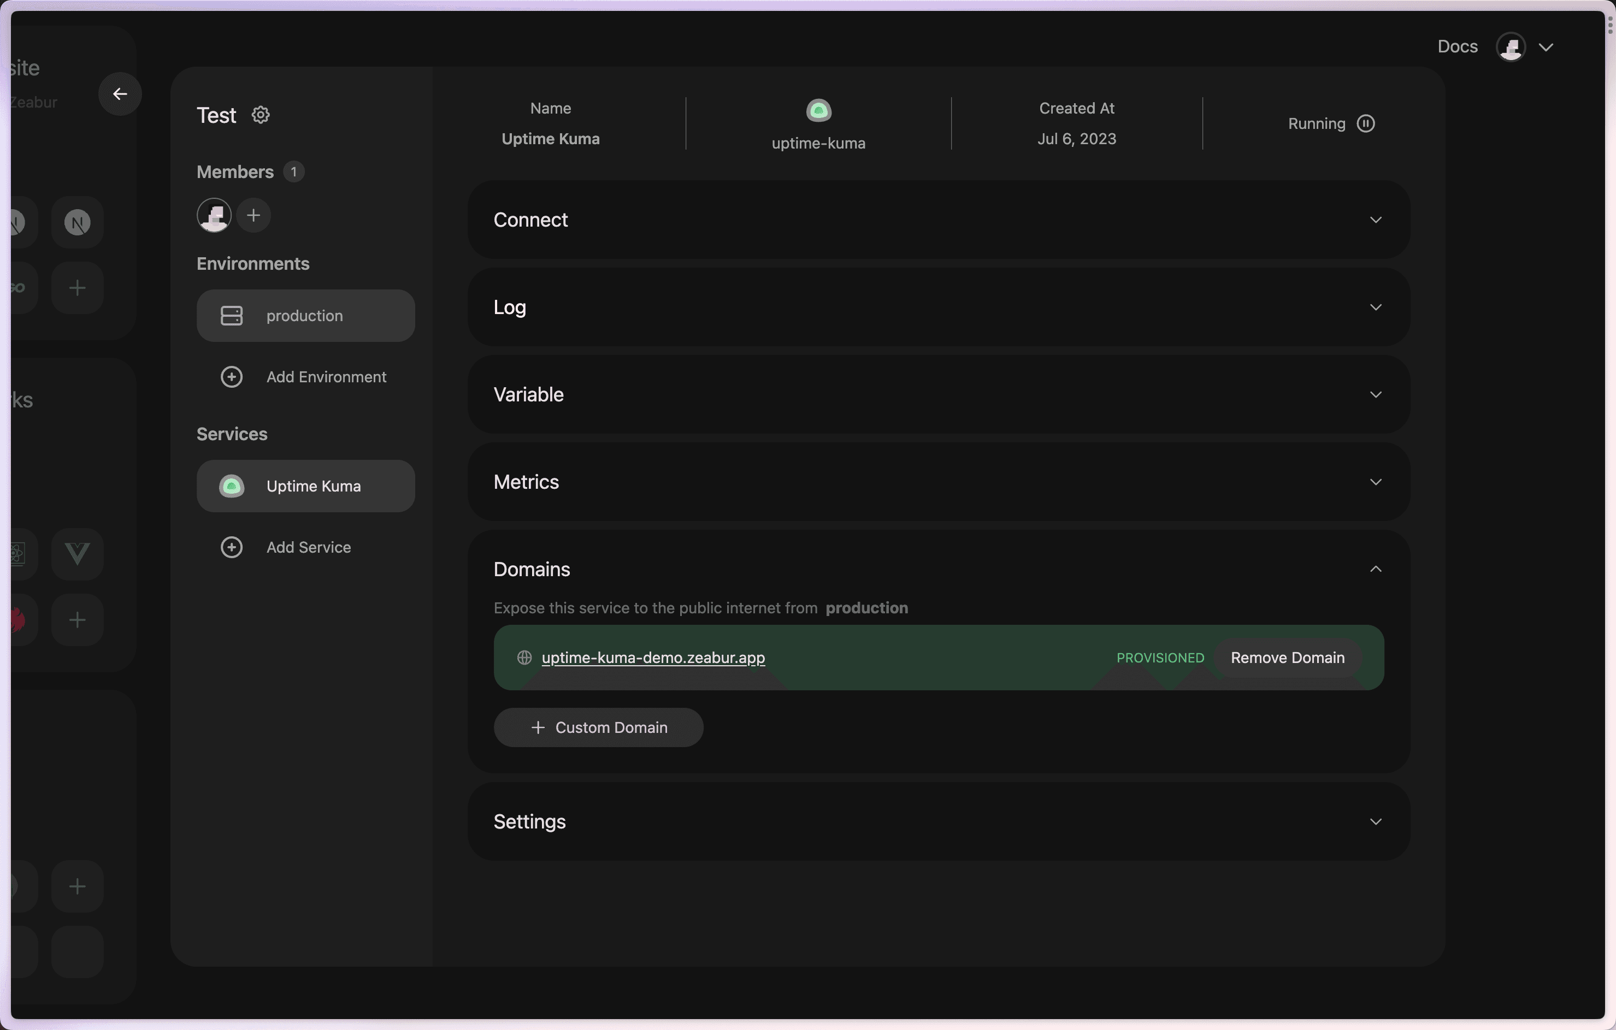The image size is (1616, 1030).
Task: Click the Running status text
Action: pos(1316,123)
